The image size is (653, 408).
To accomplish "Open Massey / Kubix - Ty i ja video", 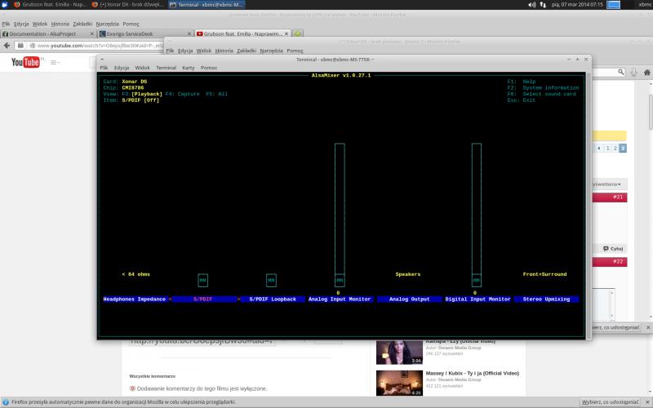I will pyautogui.click(x=472, y=373).
